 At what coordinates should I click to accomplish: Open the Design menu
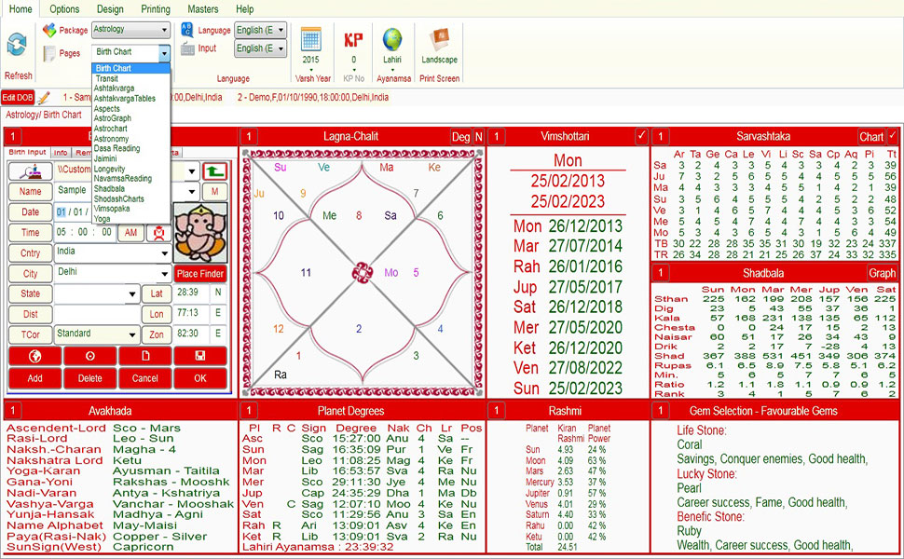(x=110, y=9)
